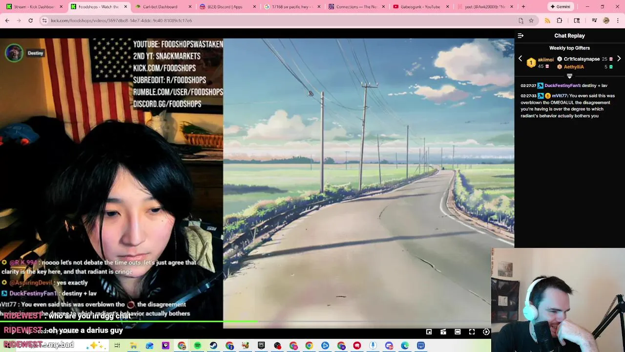Screen dimensions: 625x352
Task: Switch to Connections — The New tab
Action: tap(356, 7)
